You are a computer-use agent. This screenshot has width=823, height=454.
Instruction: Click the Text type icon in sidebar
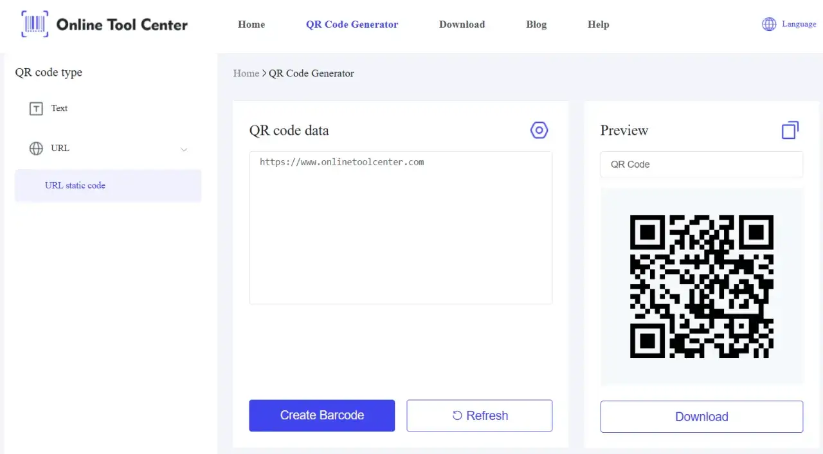(x=36, y=109)
